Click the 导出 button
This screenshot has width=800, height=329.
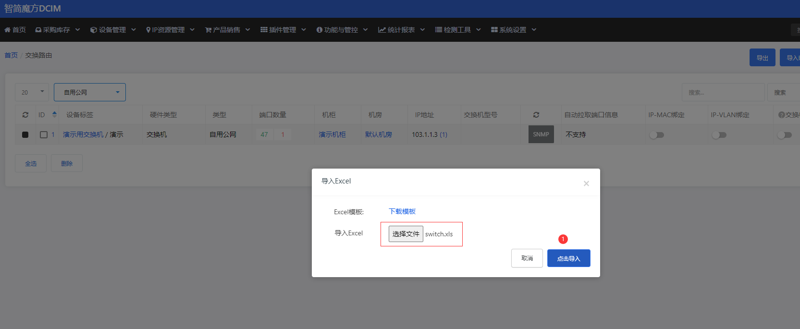click(763, 58)
